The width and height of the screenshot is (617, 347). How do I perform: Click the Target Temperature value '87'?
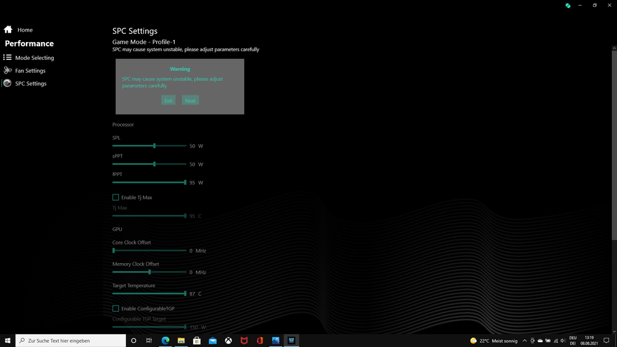(192, 294)
